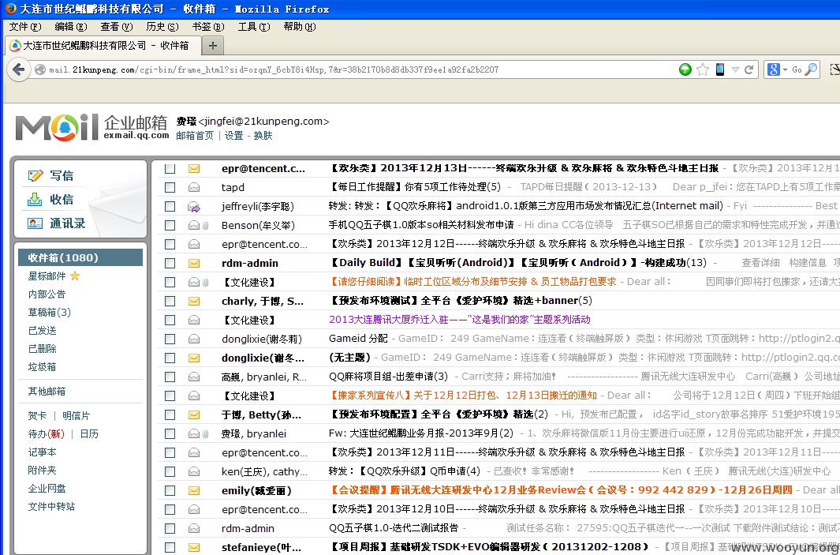Open mail 2013大连腾讯大厦乔迁入驻
This screenshot has height=555, width=840.
(x=460, y=320)
